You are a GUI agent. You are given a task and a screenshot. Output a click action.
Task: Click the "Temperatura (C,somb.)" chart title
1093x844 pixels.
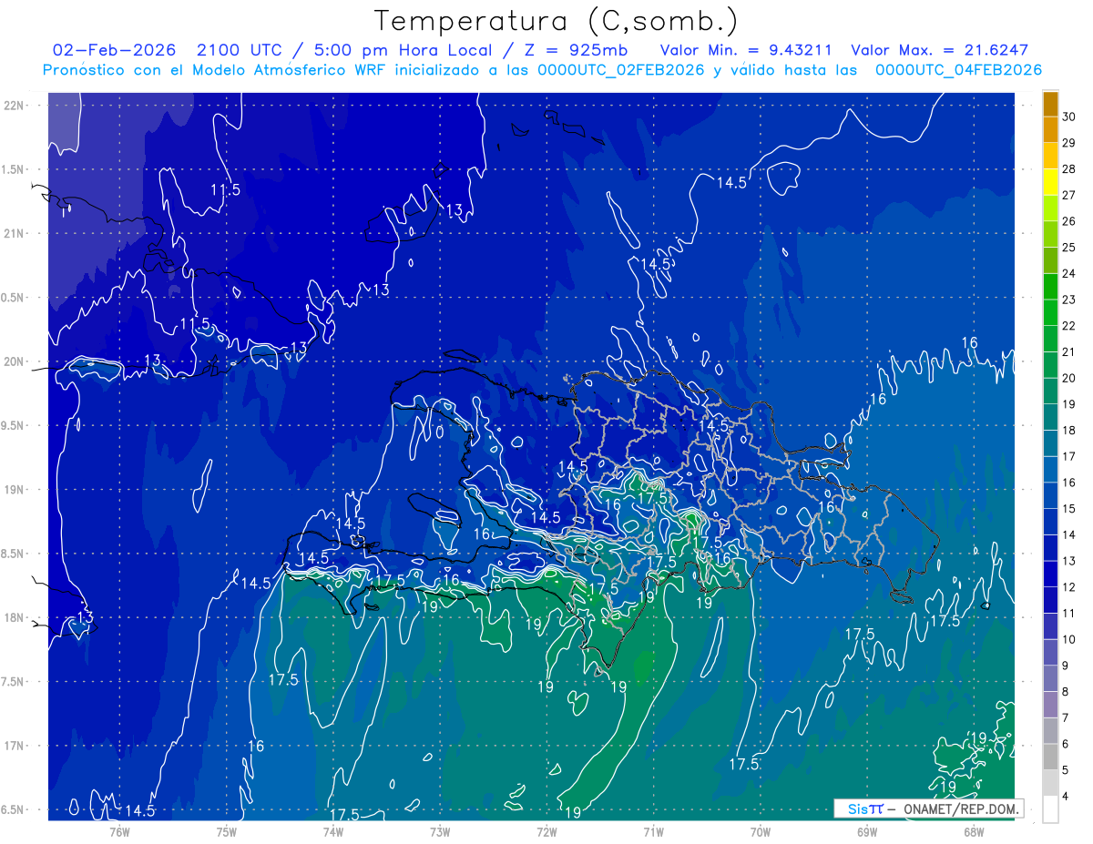556,22
